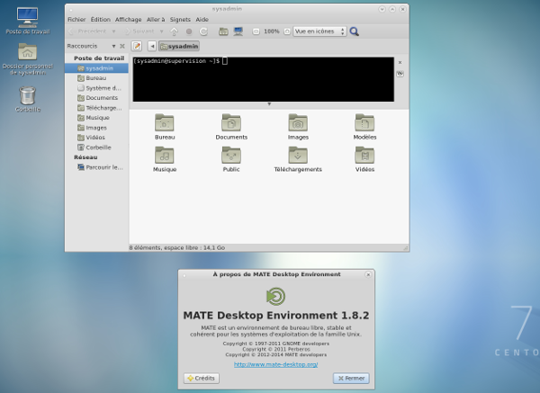Open the Public folder icon
The height and width of the screenshot is (393, 540).
[231, 156]
